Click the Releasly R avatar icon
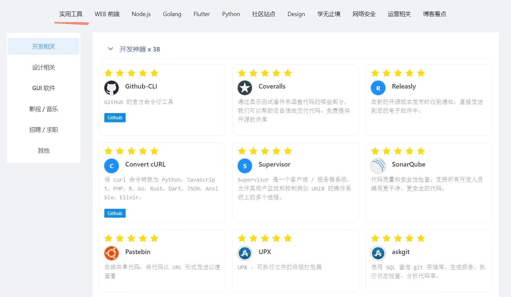The width and height of the screenshot is (511, 297). pos(378,88)
